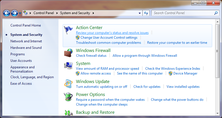Open the Backup and Restore heading
This screenshot has height=118, width=222.
[x=95, y=112]
